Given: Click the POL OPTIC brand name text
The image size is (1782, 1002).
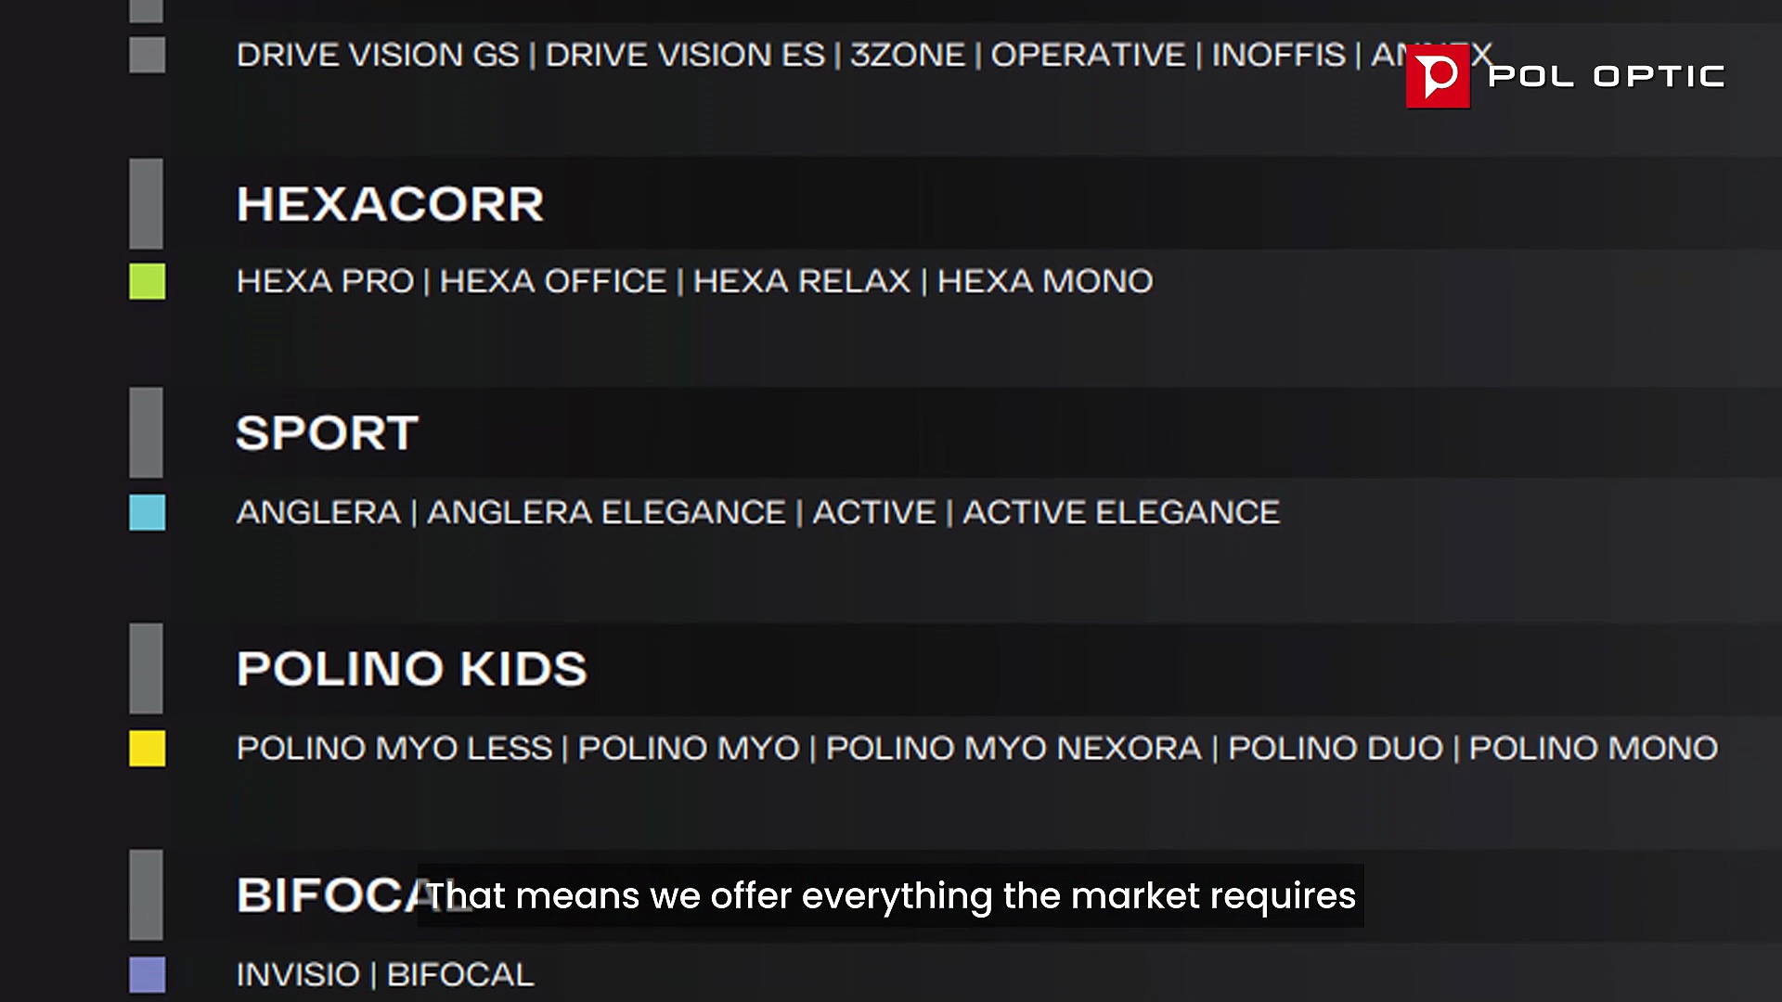Looking at the screenshot, I should [x=1606, y=76].
